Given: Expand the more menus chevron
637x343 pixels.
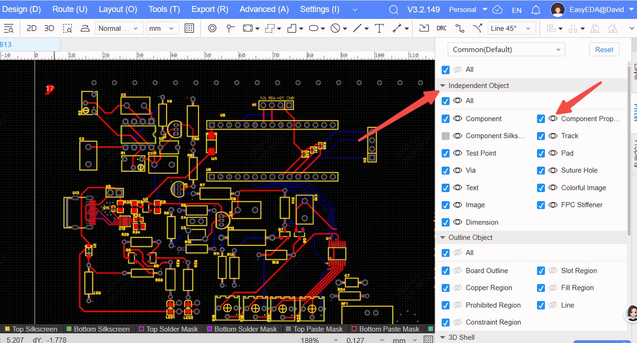Looking at the screenshot, I should (x=355, y=10).
